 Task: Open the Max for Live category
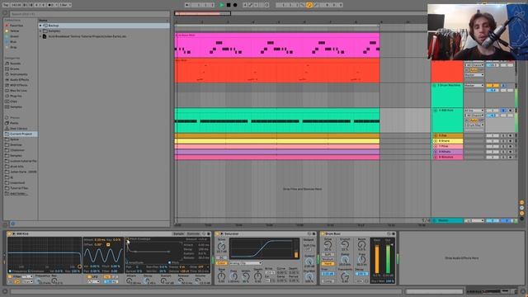[18, 91]
